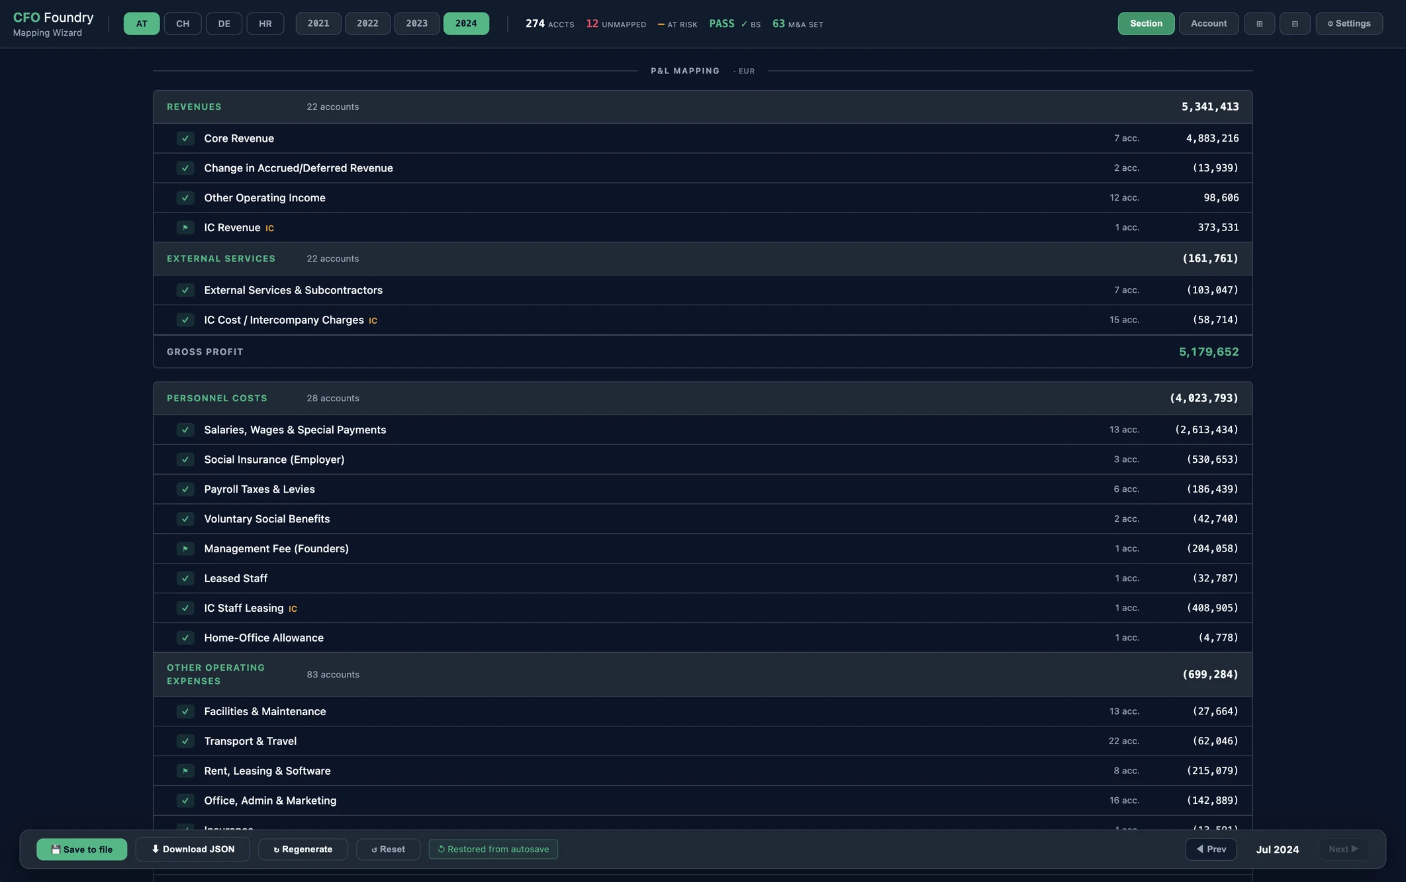
Task: Expand the Rent, Leasing & Software row
Action: [x=702, y=771]
